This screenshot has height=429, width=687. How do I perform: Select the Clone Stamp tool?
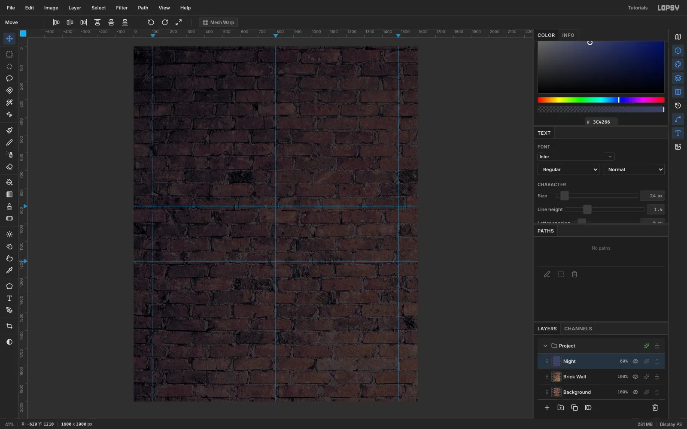[x=9, y=206]
